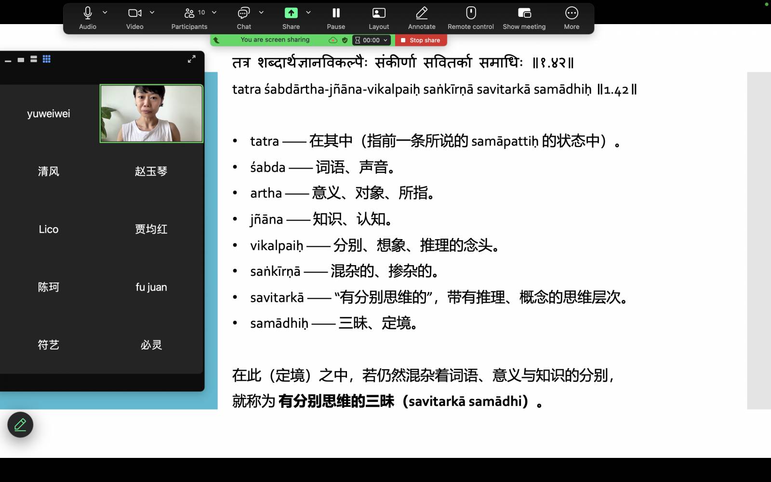Pause the screen share
Viewport: 771px width, 482px height.
336,13
